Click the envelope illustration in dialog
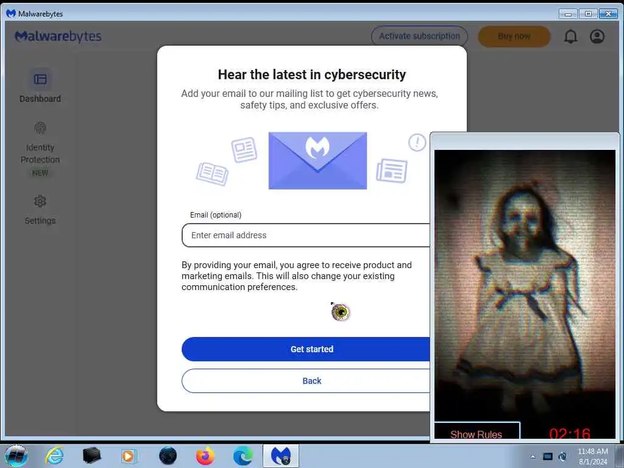Image resolution: width=624 pixels, height=468 pixels. tap(317, 160)
